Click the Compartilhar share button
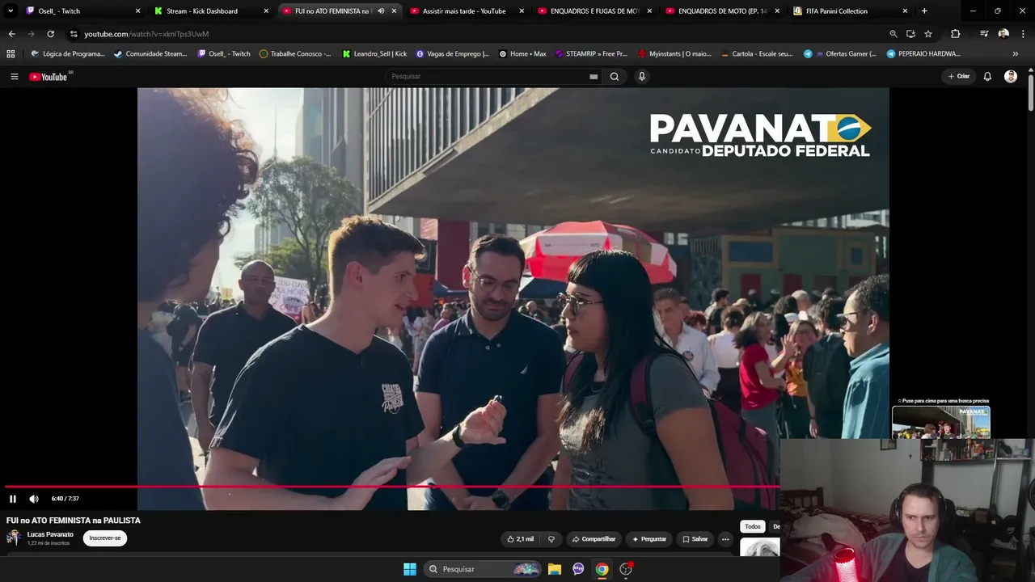 tap(594, 539)
